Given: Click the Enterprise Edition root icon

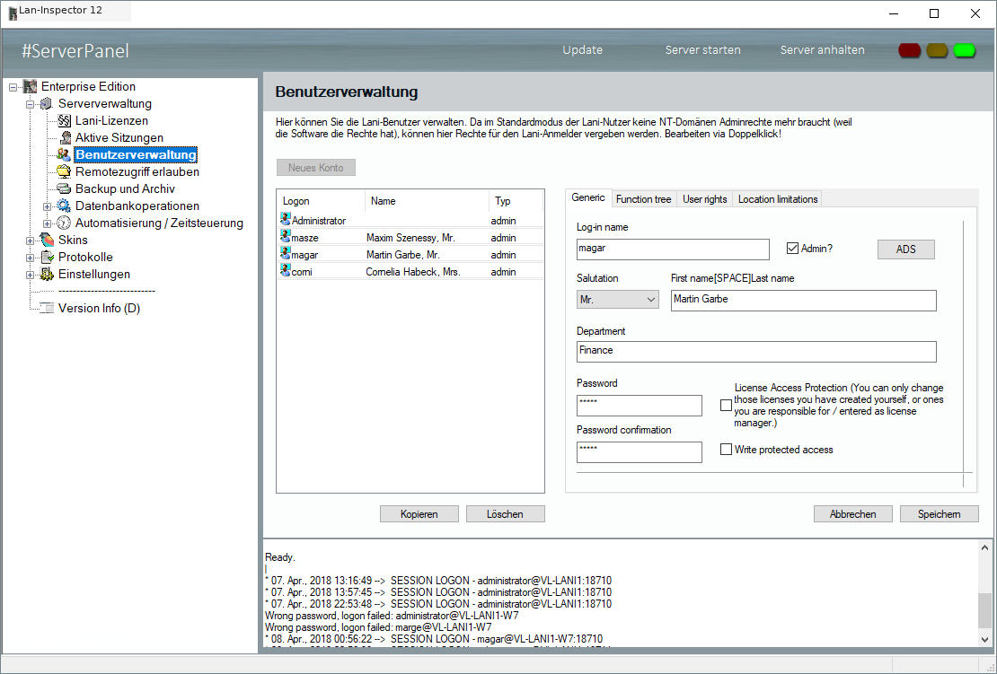Looking at the screenshot, I should point(30,86).
